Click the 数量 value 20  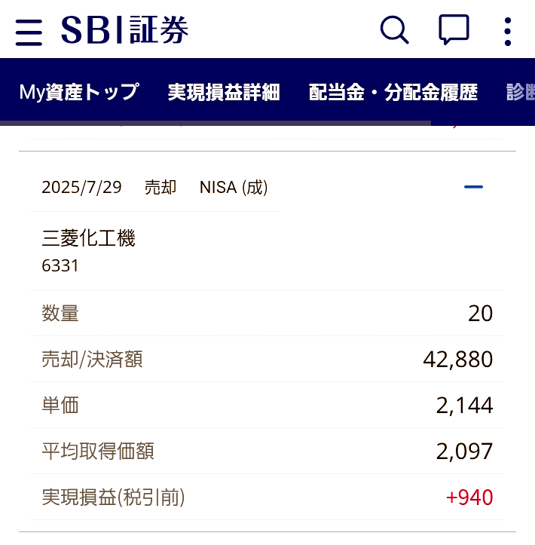tap(480, 314)
